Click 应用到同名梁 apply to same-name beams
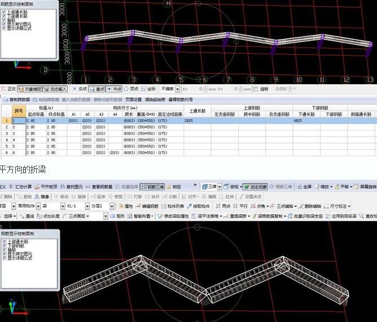This screenshot has height=322, width=377. 341,216
